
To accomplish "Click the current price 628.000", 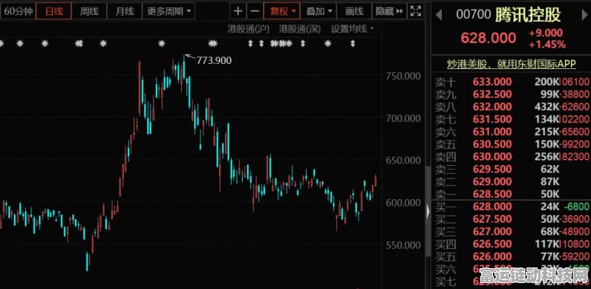I will pyautogui.click(x=488, y=38).
